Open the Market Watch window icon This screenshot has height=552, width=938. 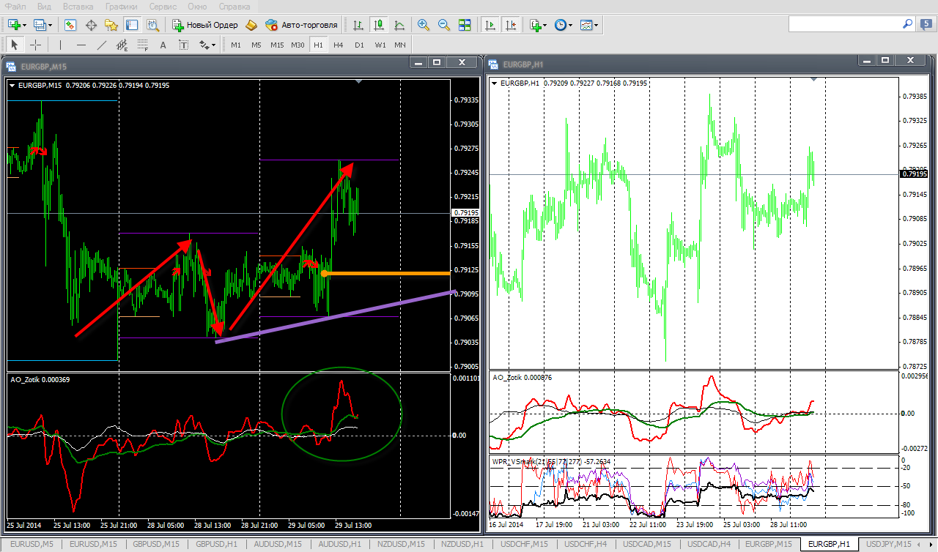tap(70, 25)
